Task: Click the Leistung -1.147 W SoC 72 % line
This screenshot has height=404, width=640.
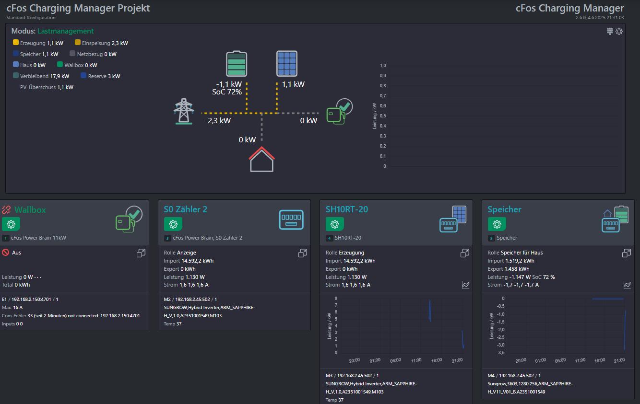Action: (x=521, y=277)
